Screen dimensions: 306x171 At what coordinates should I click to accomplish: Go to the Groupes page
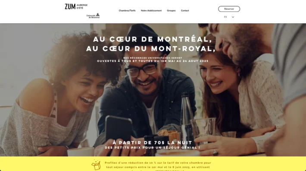tap(171, 10)
